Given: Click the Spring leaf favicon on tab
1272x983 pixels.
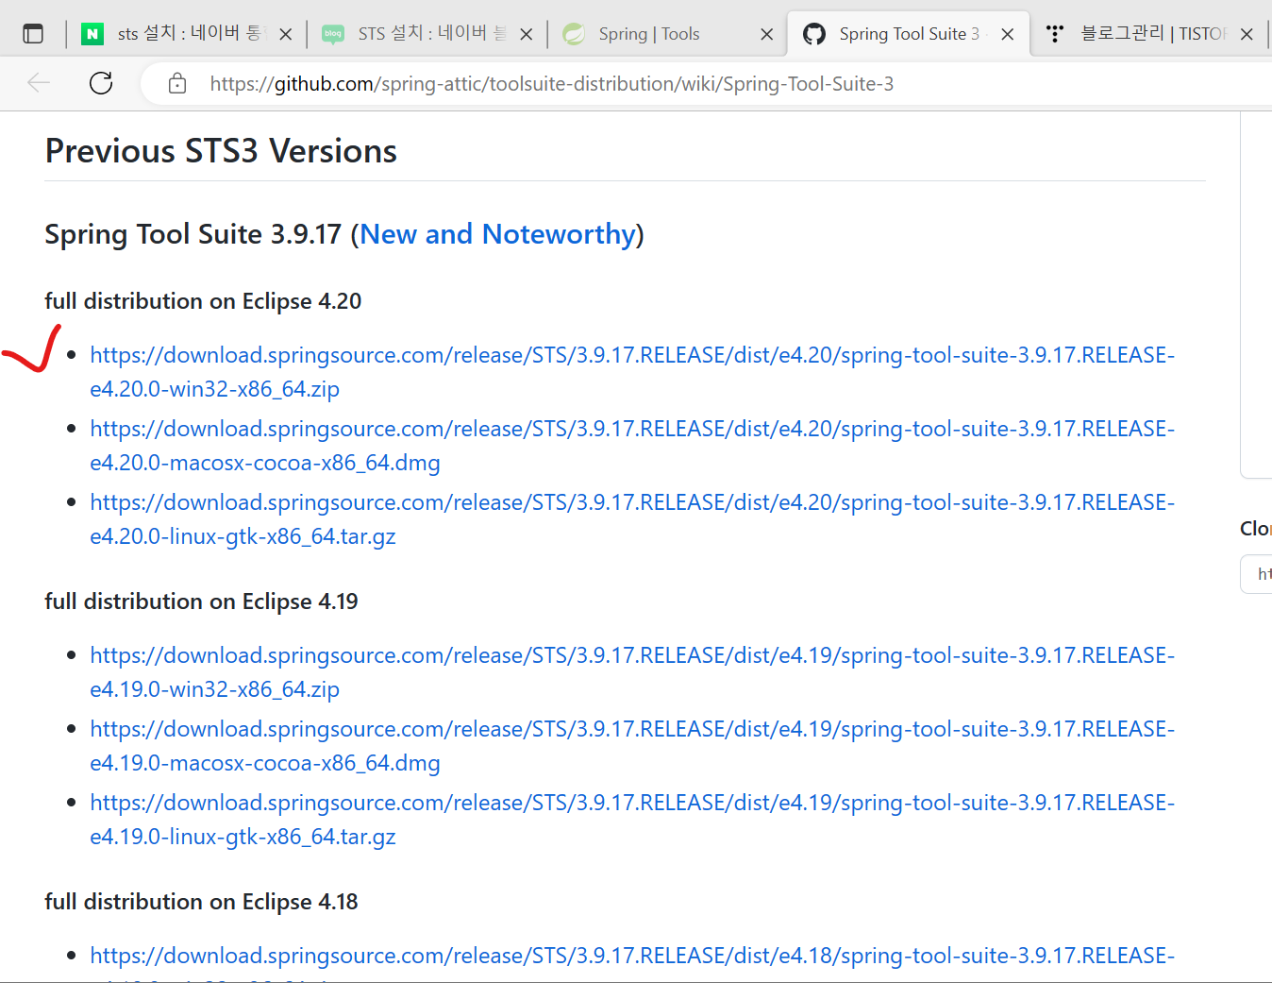Looking at the screenshot, I should [573, 34].
